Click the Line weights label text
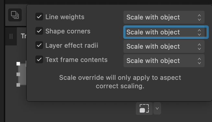Screen dimensions: 212x122 pos(65,17)
